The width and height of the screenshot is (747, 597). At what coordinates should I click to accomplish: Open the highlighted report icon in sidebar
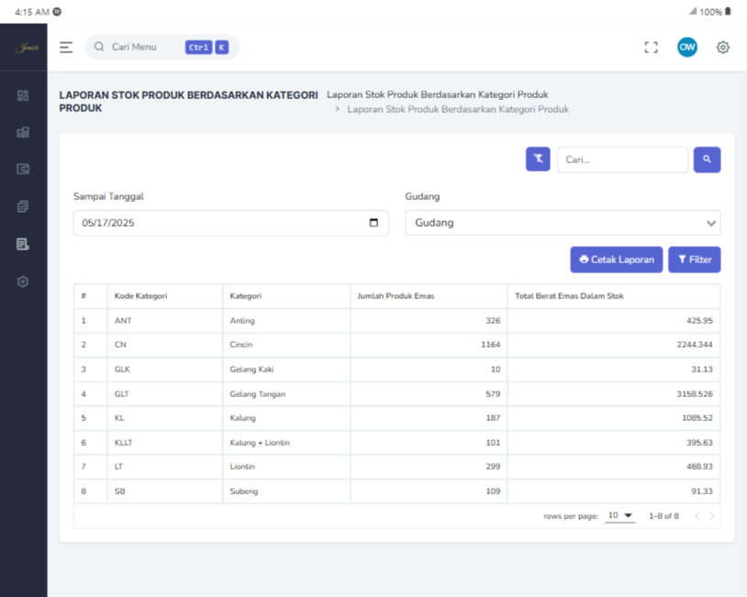[x=23, y=244]
